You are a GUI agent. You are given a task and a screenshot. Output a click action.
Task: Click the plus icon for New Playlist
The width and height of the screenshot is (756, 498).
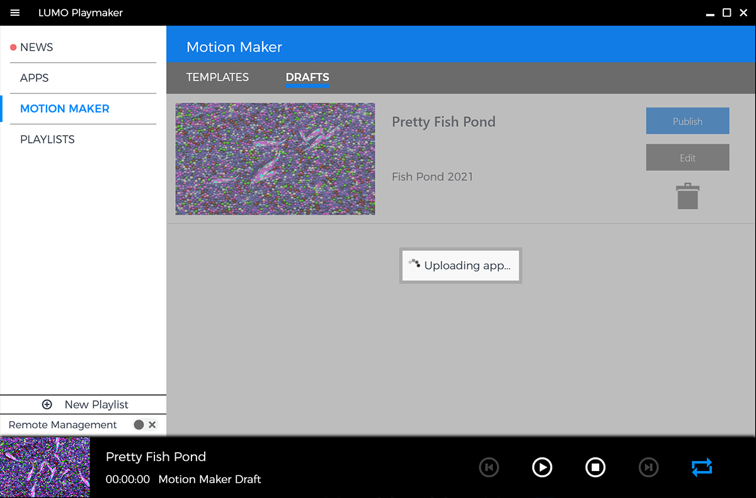tap(47, 404)
